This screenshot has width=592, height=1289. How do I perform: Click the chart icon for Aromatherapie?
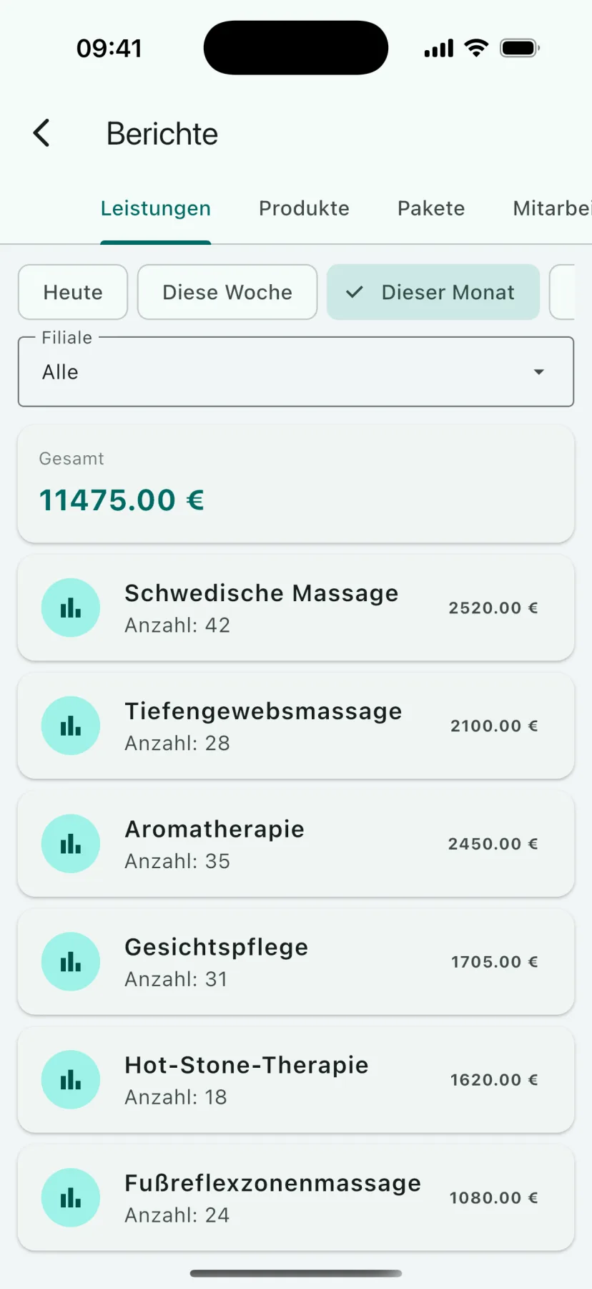tap(71, 844)
